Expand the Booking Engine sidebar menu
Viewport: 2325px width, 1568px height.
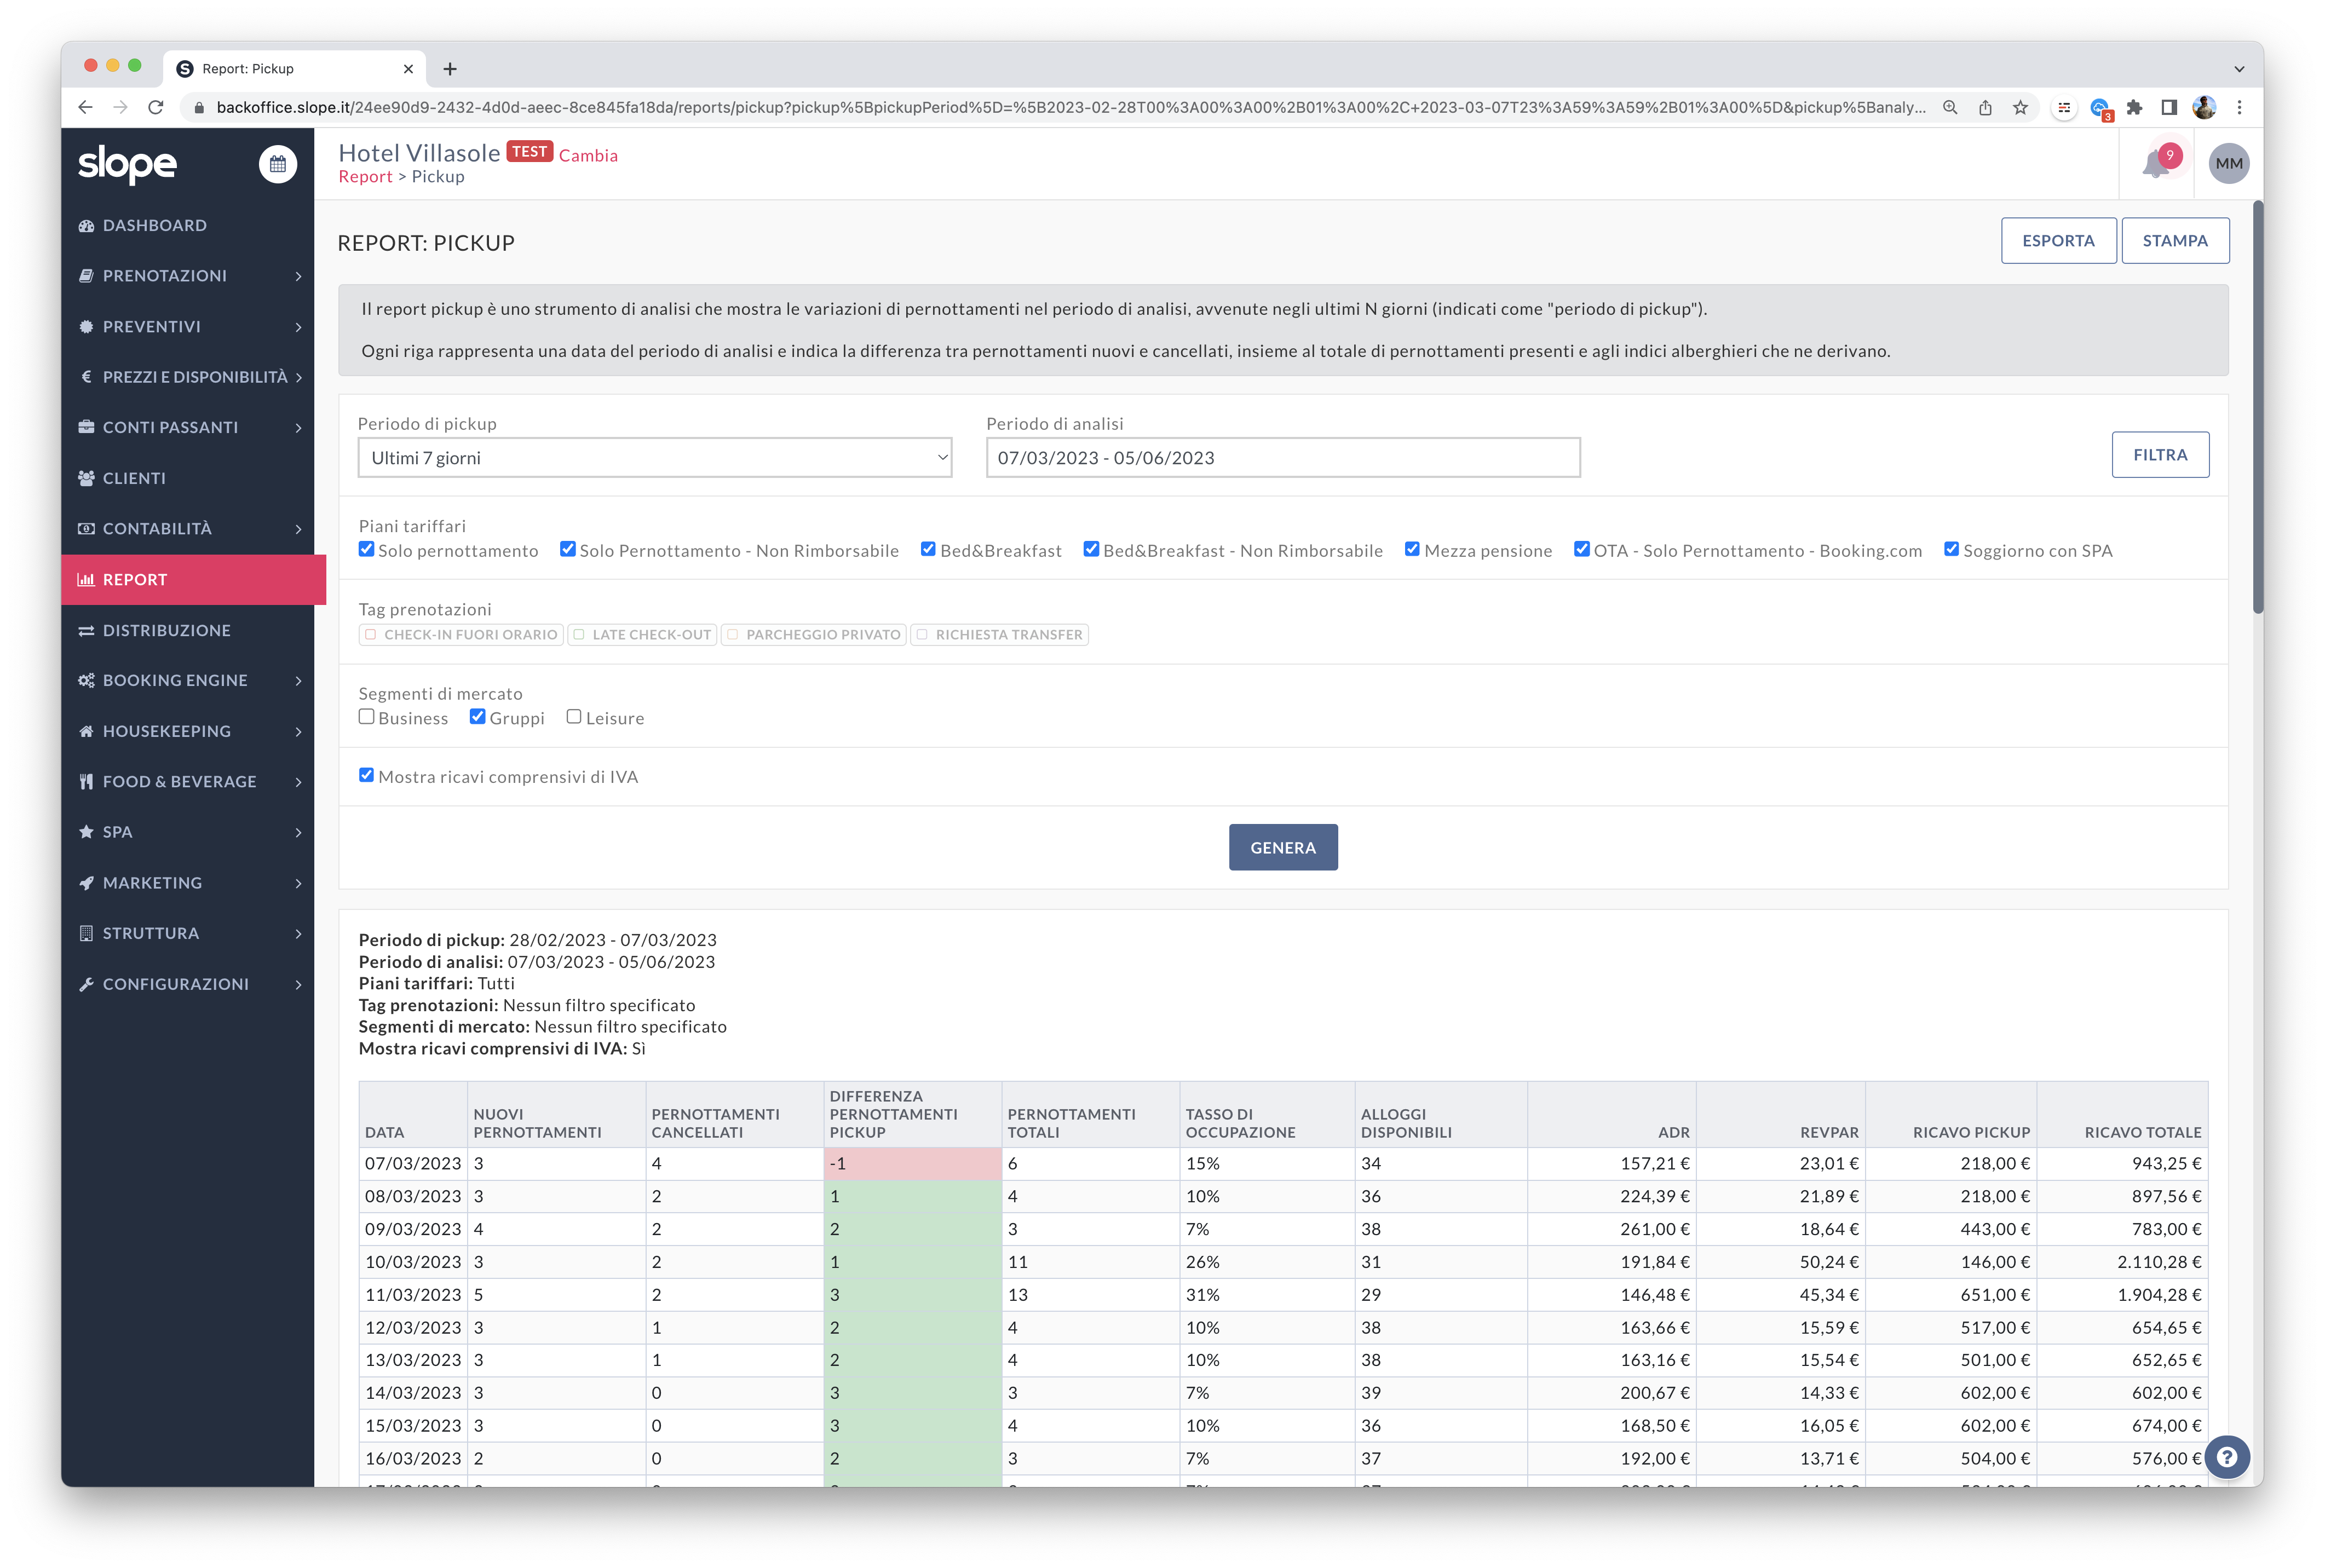[x=187, y=681]
